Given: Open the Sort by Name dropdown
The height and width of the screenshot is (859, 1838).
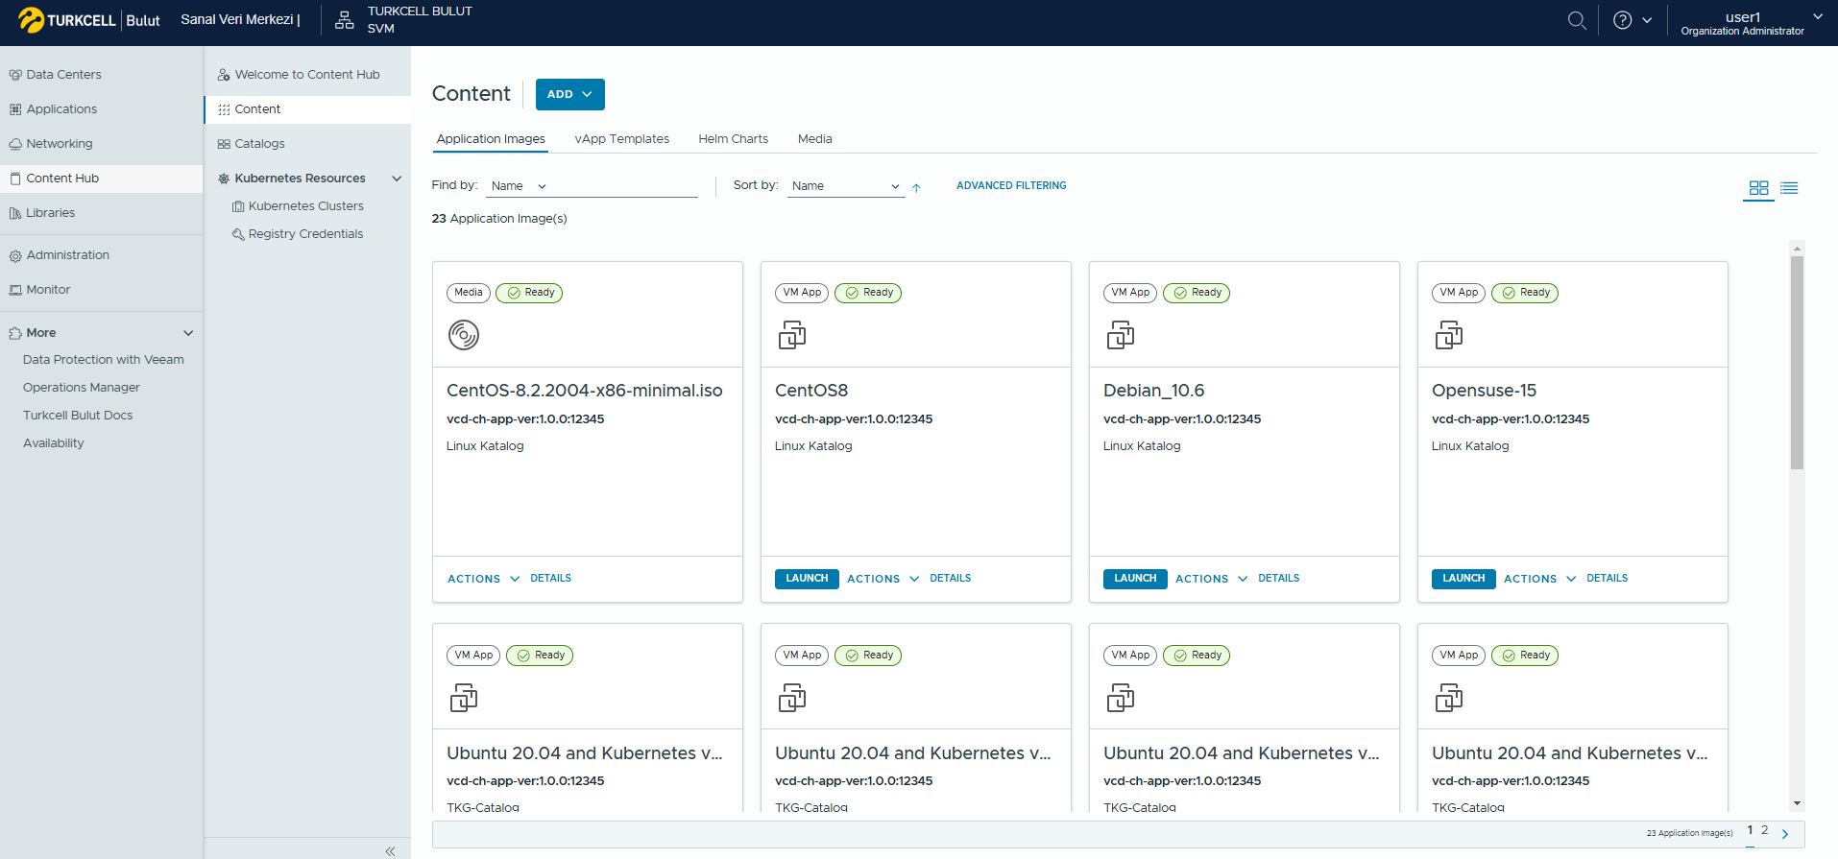Looking at the screenshot, I should (845, 186).
